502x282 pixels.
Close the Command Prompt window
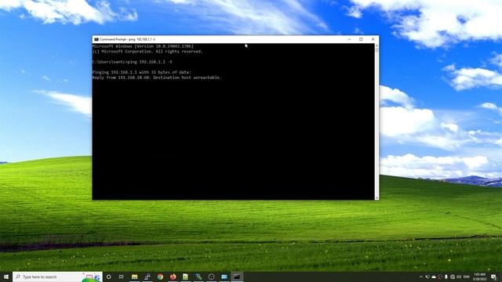pyautogui.click(x=373, y=39)
